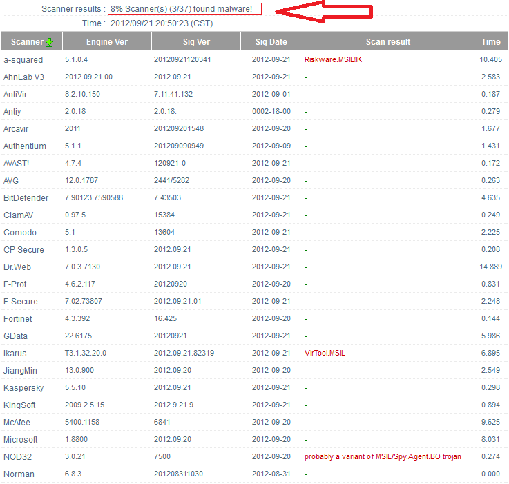Click the VirTool.MSIL result for Ikarus
Screen dimensions: 509x484
coord(325,353)
